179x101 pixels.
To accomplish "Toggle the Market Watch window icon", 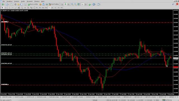I will click(x=12, y=4).
